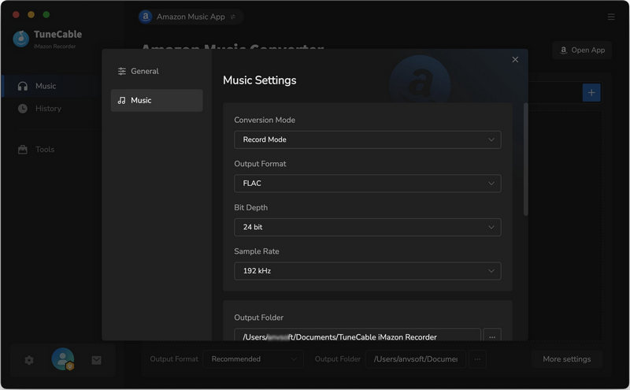Click the Music Settings heading
Viewport: 630px width, 390px height.
pyautogui.click(x=260, y=80)
